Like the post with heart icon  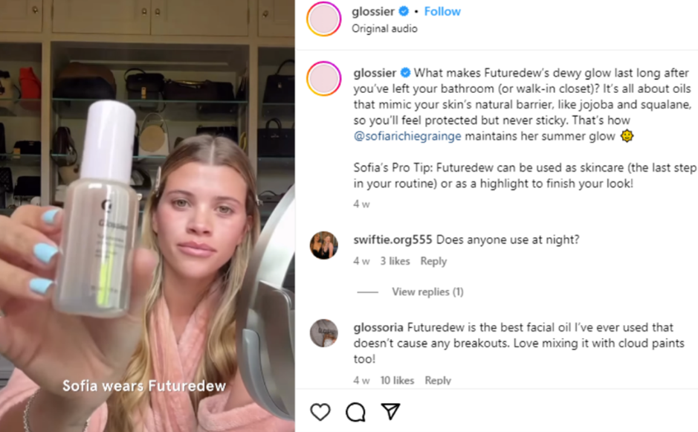point(320,412)
